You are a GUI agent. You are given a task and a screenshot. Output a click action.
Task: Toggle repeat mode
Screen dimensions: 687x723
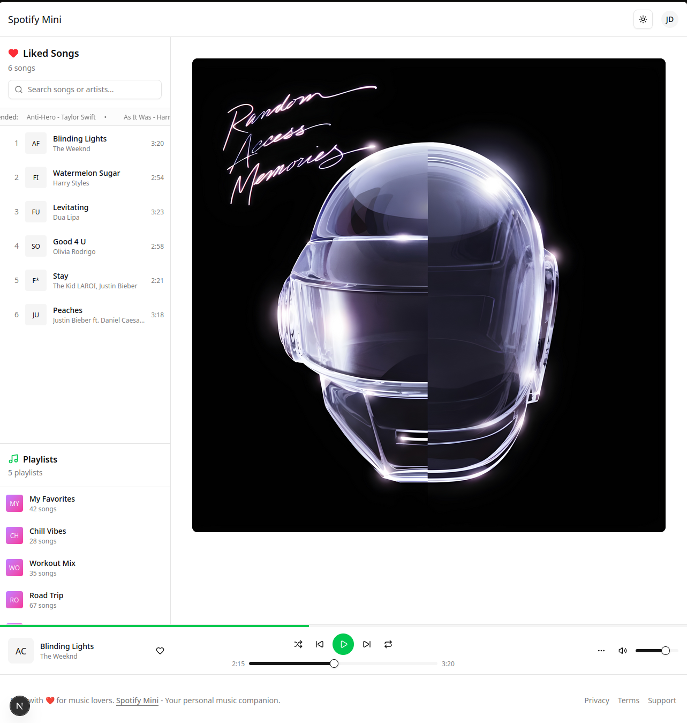pos(388,644)
